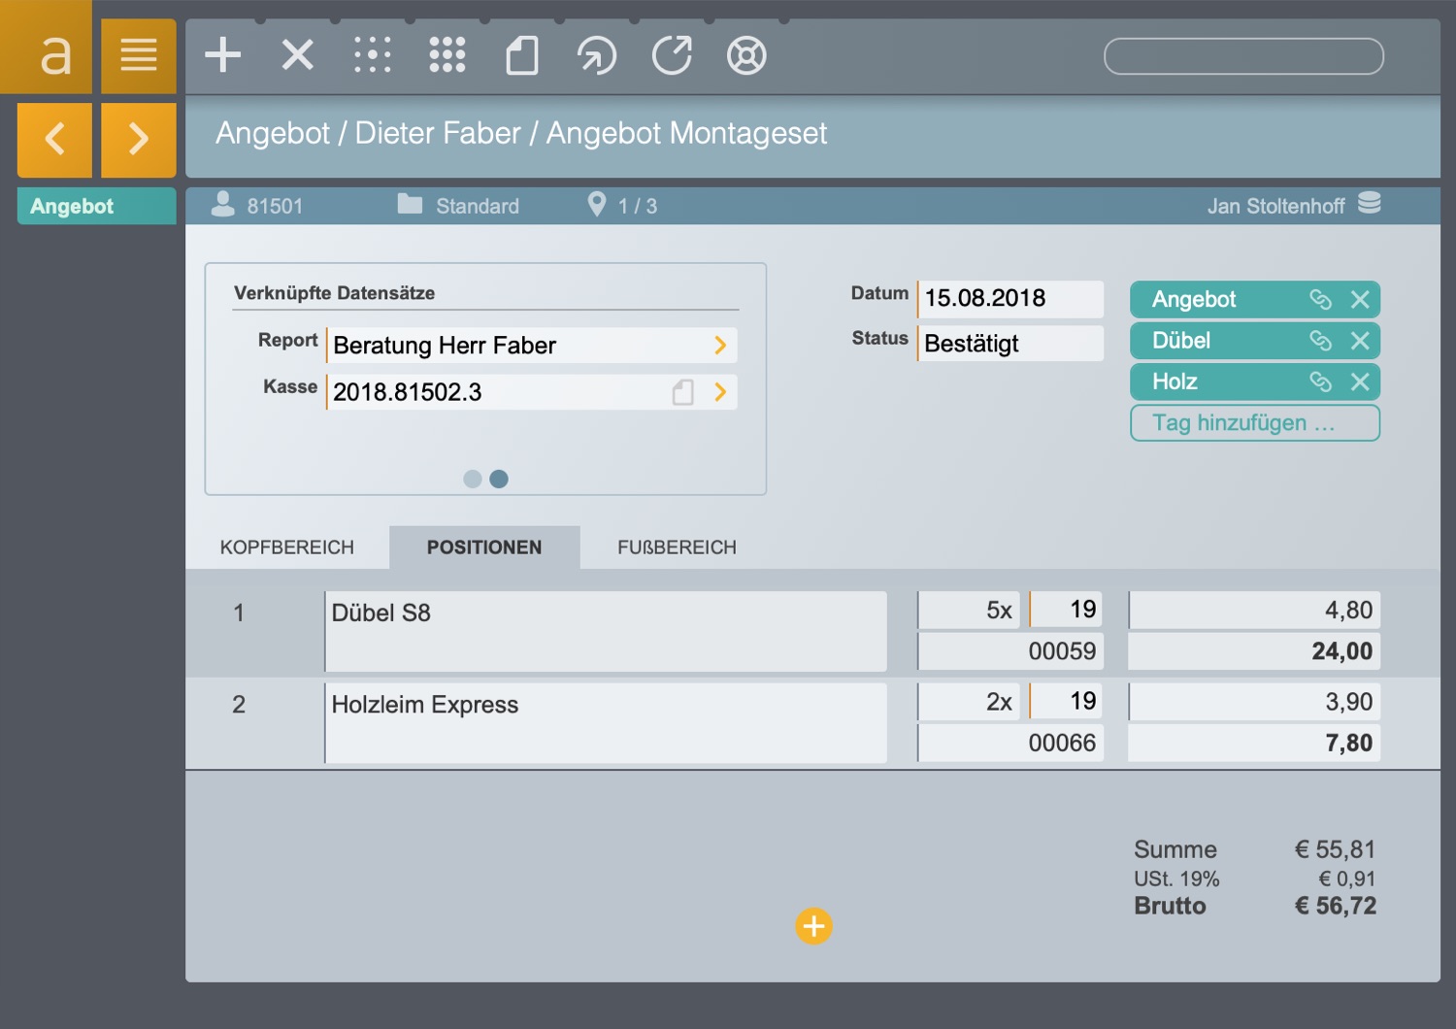Add a new record with the plus icon
Image resolution: width=1456 pixels, height=1029 pixels.
click(223, 55)
